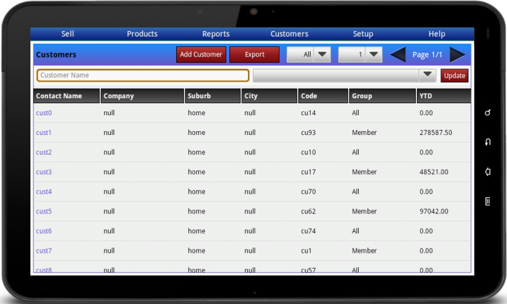Open customer cust3 link
This screenshot has width=507, height=304.
(x=44, y=172)
